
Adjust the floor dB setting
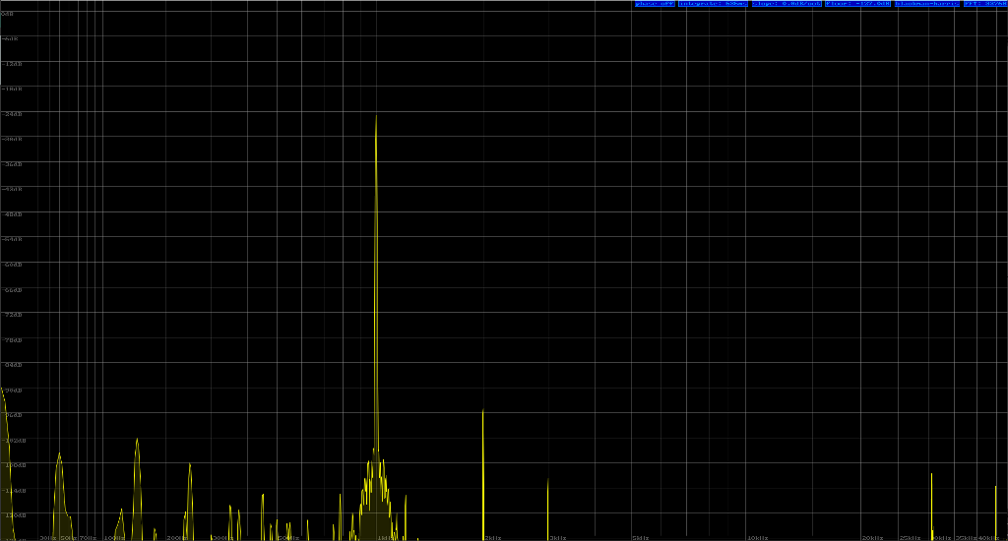858,4
